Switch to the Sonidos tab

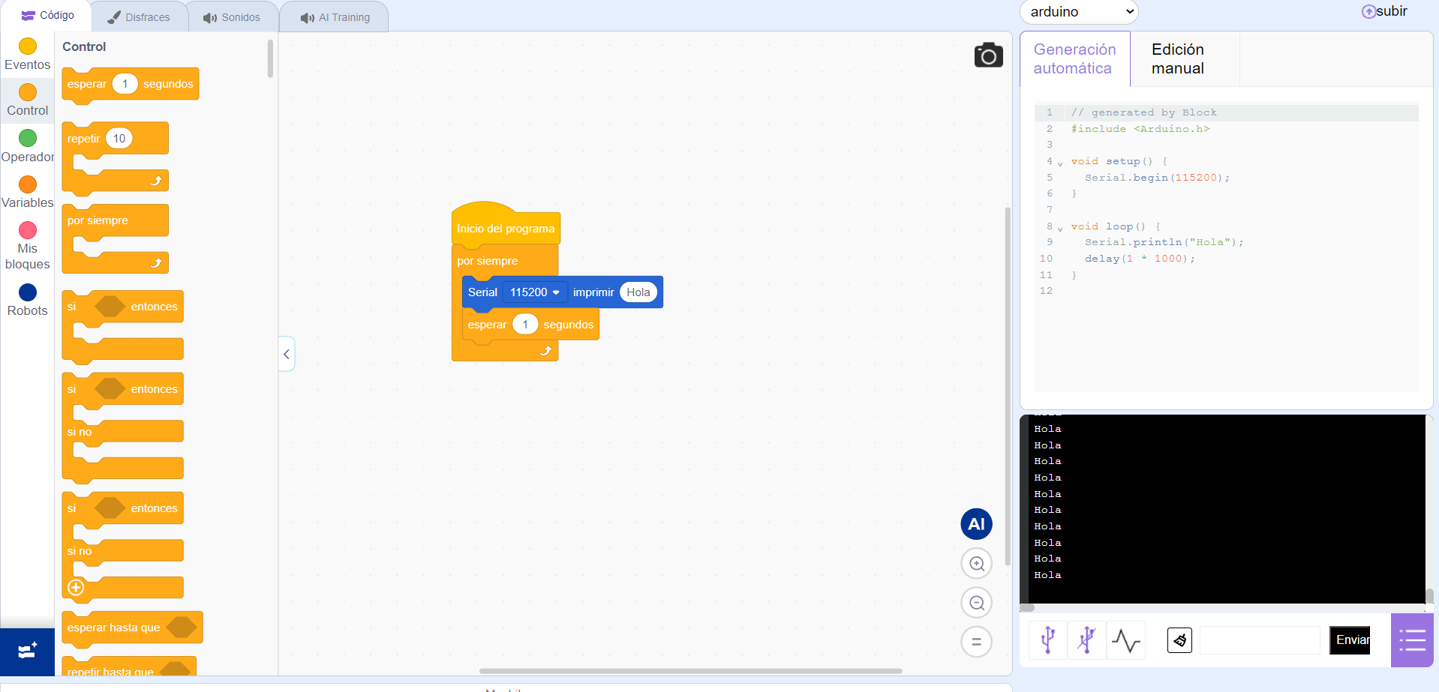coord(232,17)
